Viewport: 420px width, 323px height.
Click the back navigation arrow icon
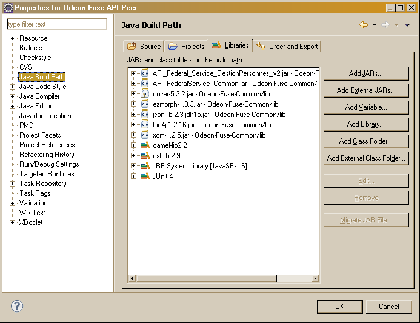click(364, 25)
